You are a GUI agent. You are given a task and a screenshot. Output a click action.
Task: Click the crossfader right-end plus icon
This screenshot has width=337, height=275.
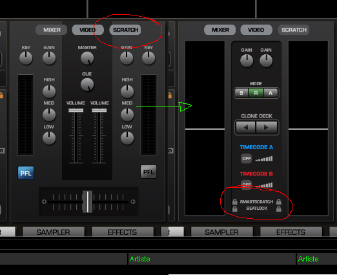pyautogui.click(x=133, y=202)
